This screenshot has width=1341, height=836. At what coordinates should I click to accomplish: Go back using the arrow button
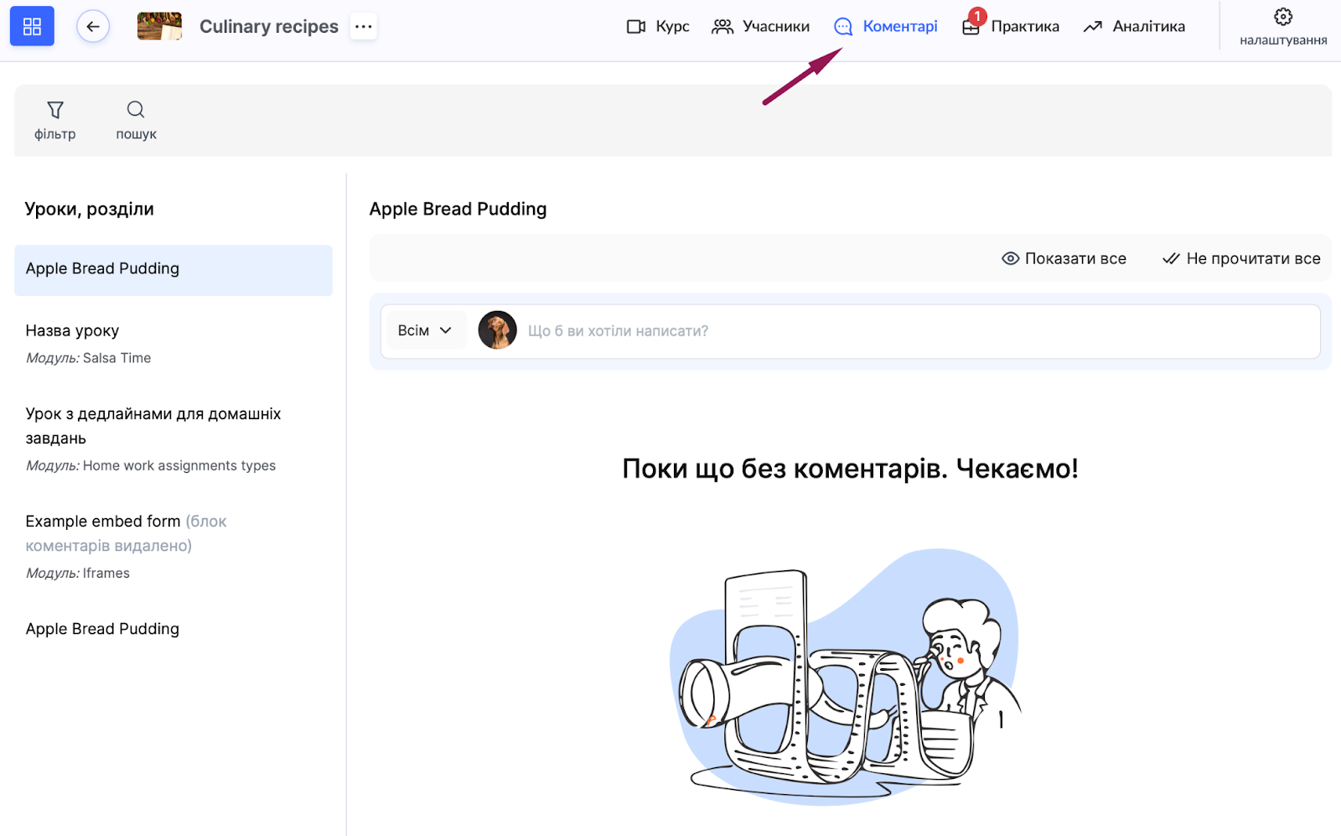(x=93, y=26)
